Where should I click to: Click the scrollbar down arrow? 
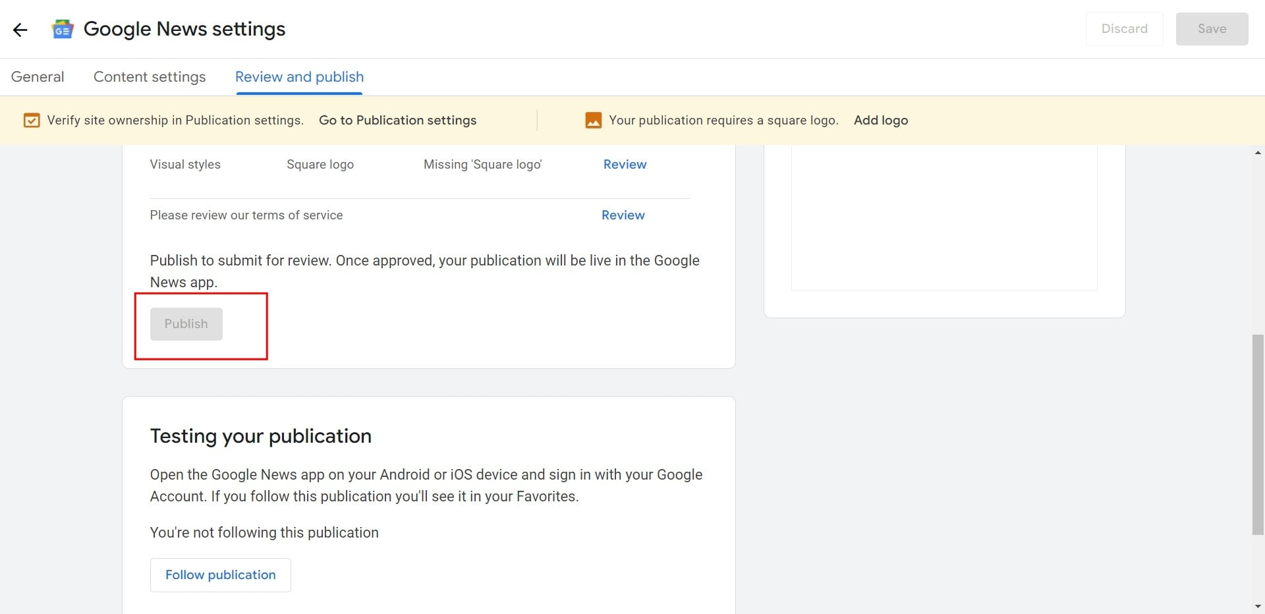1258,606
